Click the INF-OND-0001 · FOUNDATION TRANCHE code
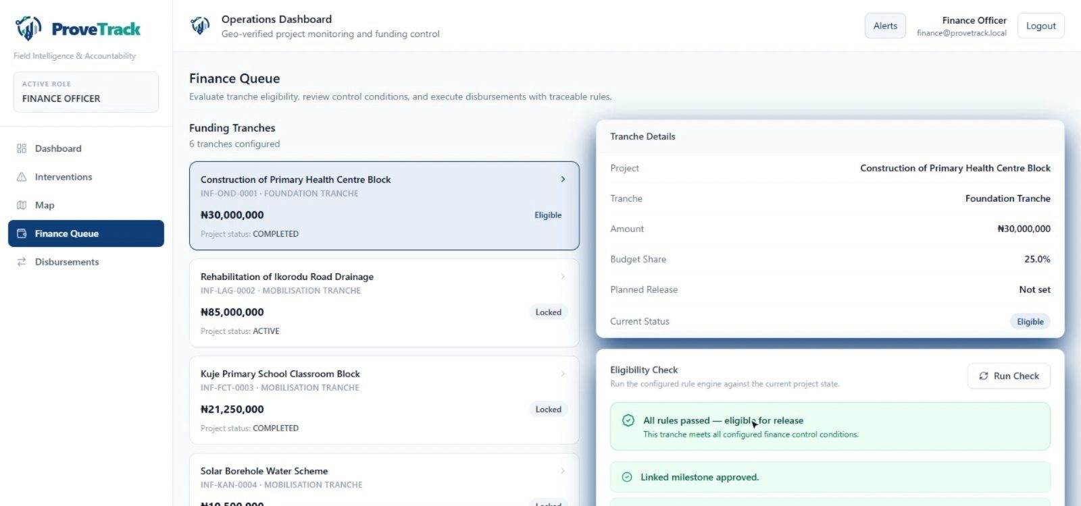This screenshot has width=1081, height=506. (280, 194)
